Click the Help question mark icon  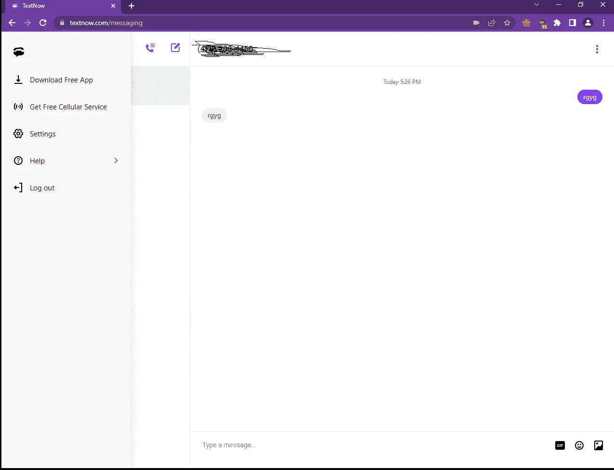pos(18,161)
